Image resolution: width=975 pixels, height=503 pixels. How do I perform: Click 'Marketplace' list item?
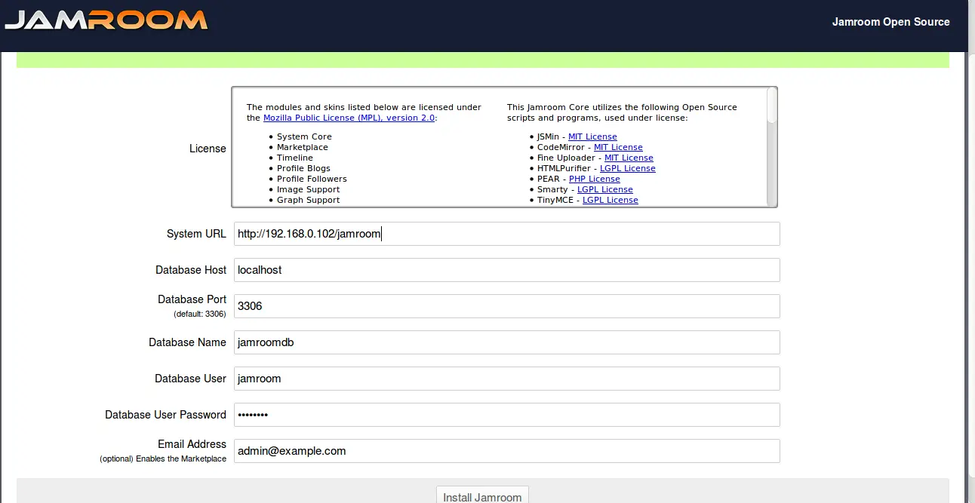[x=303, y=147]
